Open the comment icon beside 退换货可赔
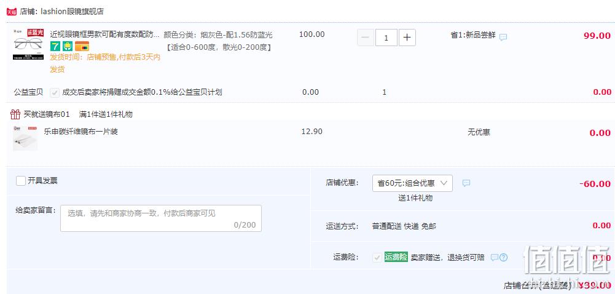This screenshot has width=615, height=294. pyautogui.click(x=495, y=258)
